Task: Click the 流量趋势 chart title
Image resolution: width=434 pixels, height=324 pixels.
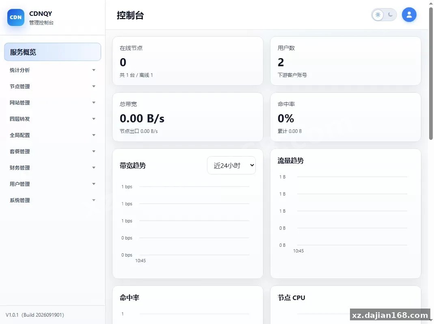Action: tap(291, 161)
